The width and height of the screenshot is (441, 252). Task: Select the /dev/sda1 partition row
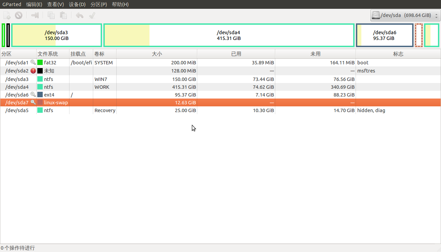click(220, 63)
